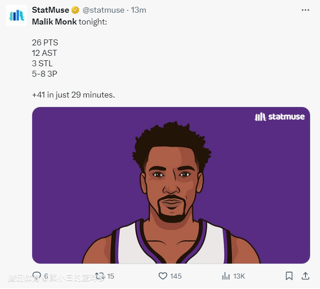Click the StatMuse display name
Screen dimensions: 320x289
pos(50,10)
